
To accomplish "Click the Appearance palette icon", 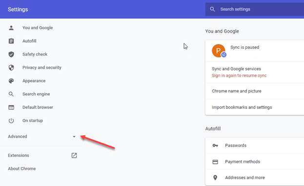I will click(x=11, y=81).
